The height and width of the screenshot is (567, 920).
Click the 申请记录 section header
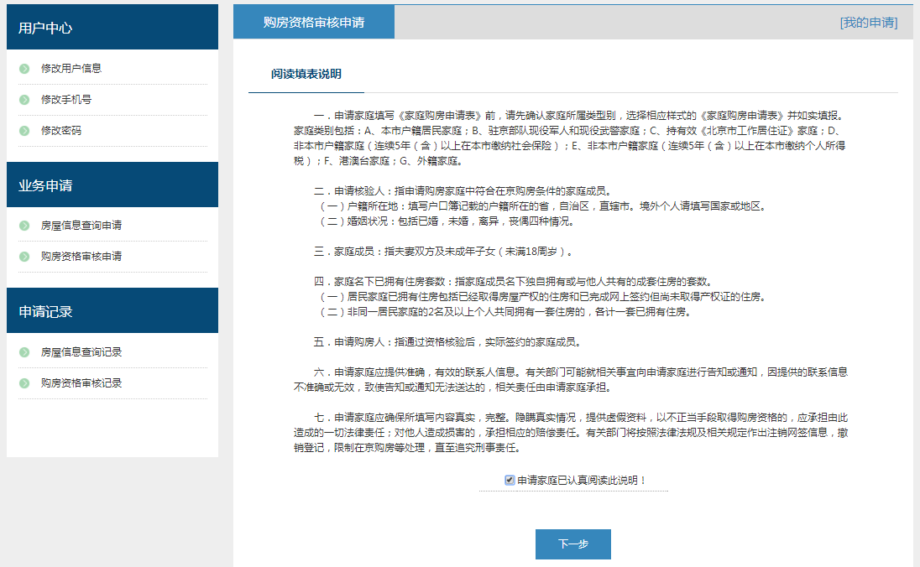tap(112, 311)
